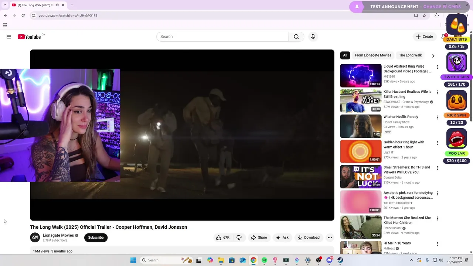473x266 pixels.
Task: Click the Windows Start button
Action: coord(133,260)
